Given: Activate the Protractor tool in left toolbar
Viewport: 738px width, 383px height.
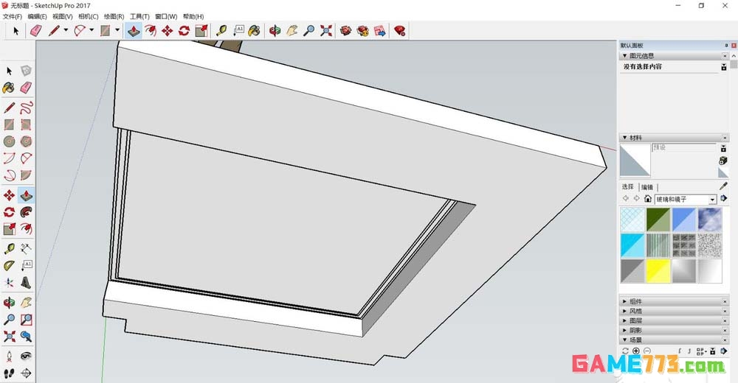Looking at the screenshot, I should [9, 265].
